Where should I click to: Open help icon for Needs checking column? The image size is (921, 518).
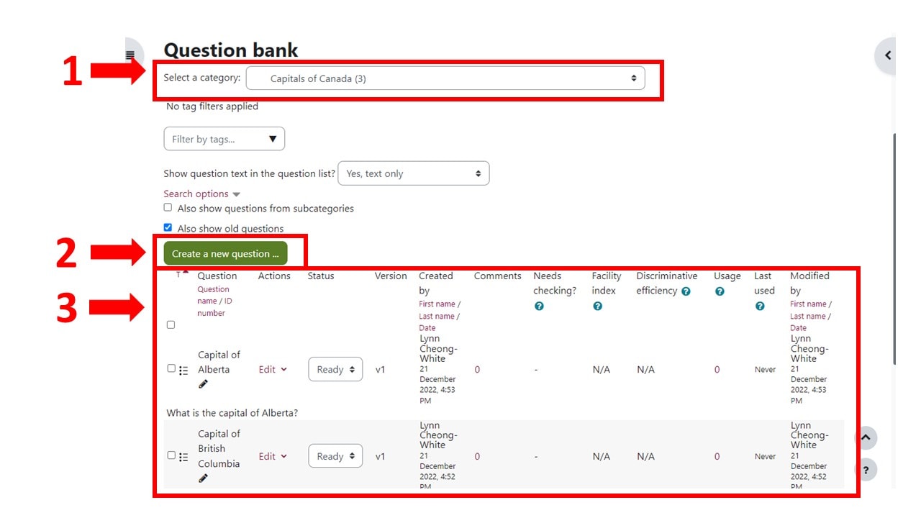pyautogui.click(x=539, y=306)
